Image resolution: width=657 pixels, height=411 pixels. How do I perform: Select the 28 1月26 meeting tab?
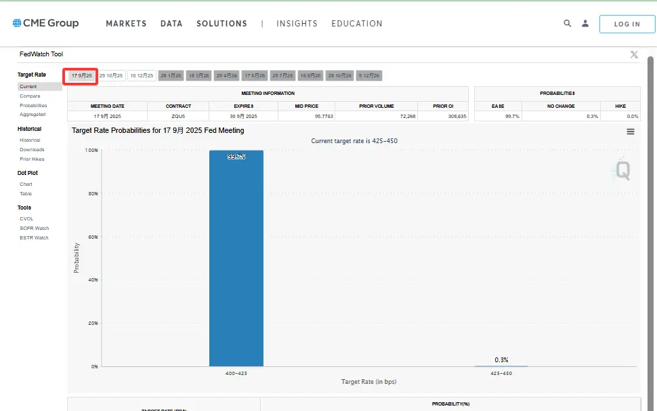(171, 76)
